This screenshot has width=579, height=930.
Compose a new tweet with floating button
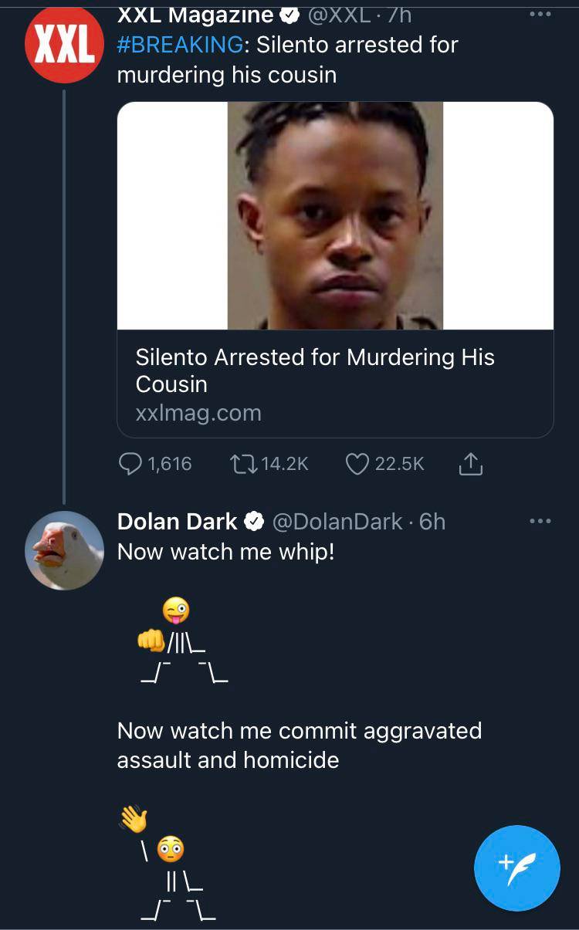tap(516, 867)
